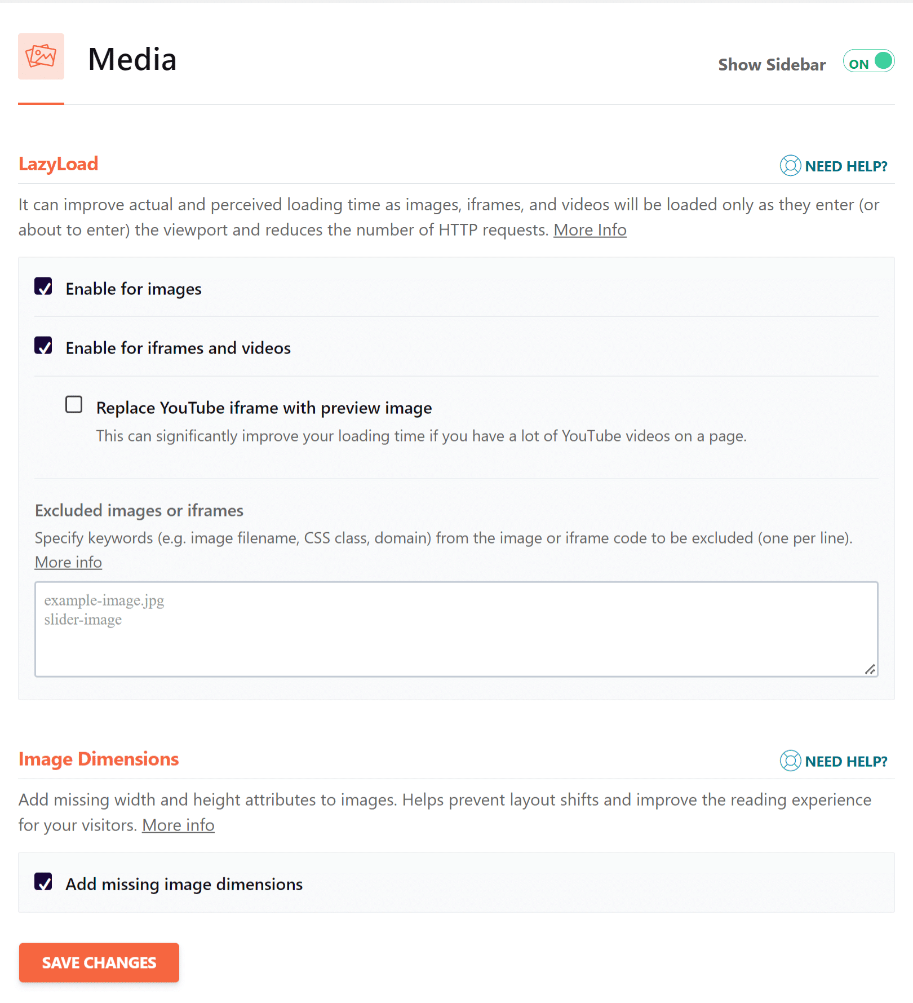Toggle the Show Sidebar switch off
The image size is (913, 1003).
tap(868, 62)
